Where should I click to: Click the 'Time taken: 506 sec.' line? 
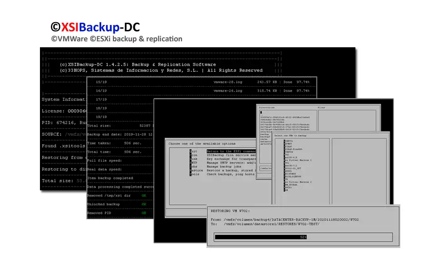[114, 143]
